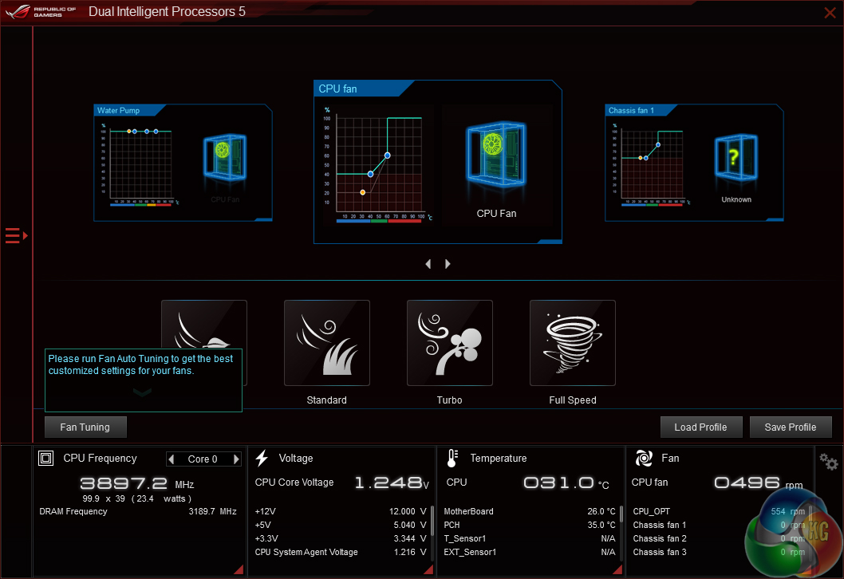Viewport: 844px width, 579px height.
Task: Open the left sidebar menu icon
Action: (16, 236)
